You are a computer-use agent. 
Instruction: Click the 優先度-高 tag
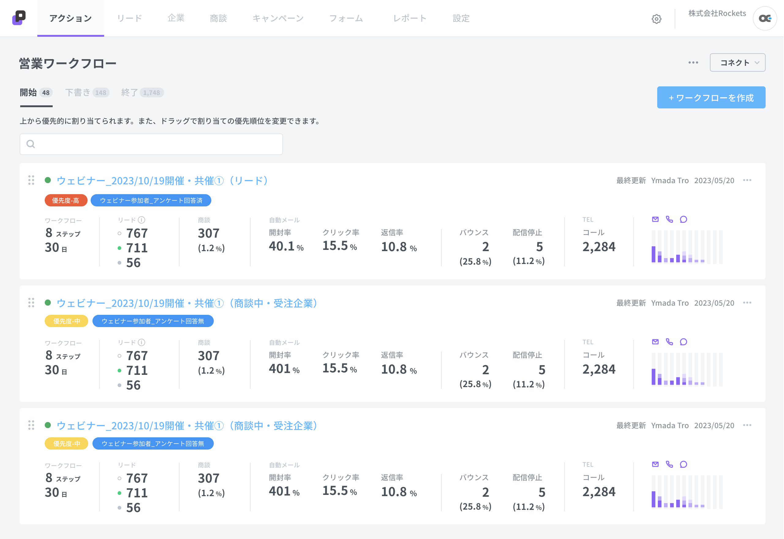[66, 201]
